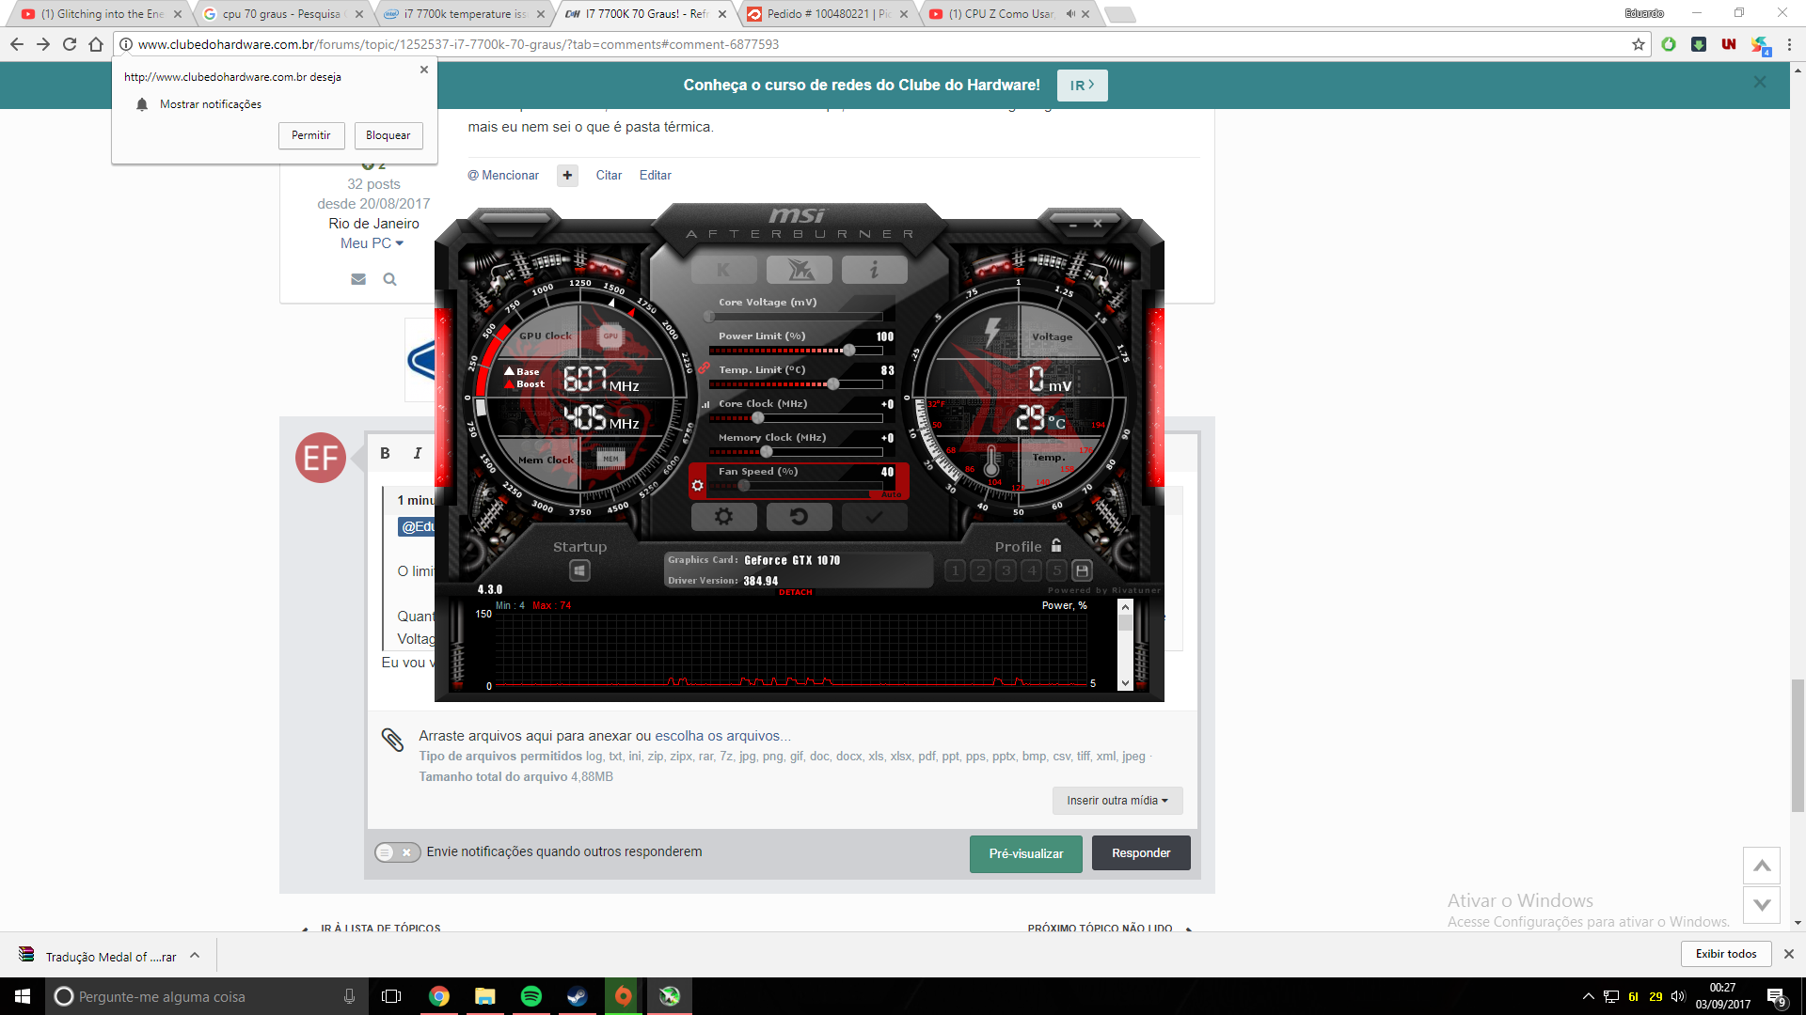The width and height of the screenshot is (1806, 1015).
Task: Click the Responder button
Action: [1140, 853]
